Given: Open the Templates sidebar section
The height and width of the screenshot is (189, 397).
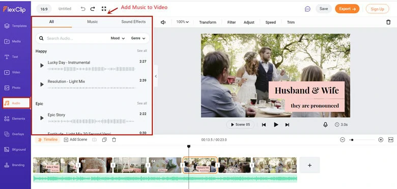Looking at the screenshot, I should point(15,26).
